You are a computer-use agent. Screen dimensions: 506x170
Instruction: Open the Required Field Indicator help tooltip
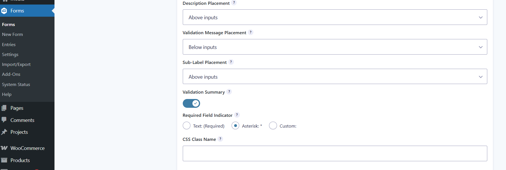tap(237, 115)
